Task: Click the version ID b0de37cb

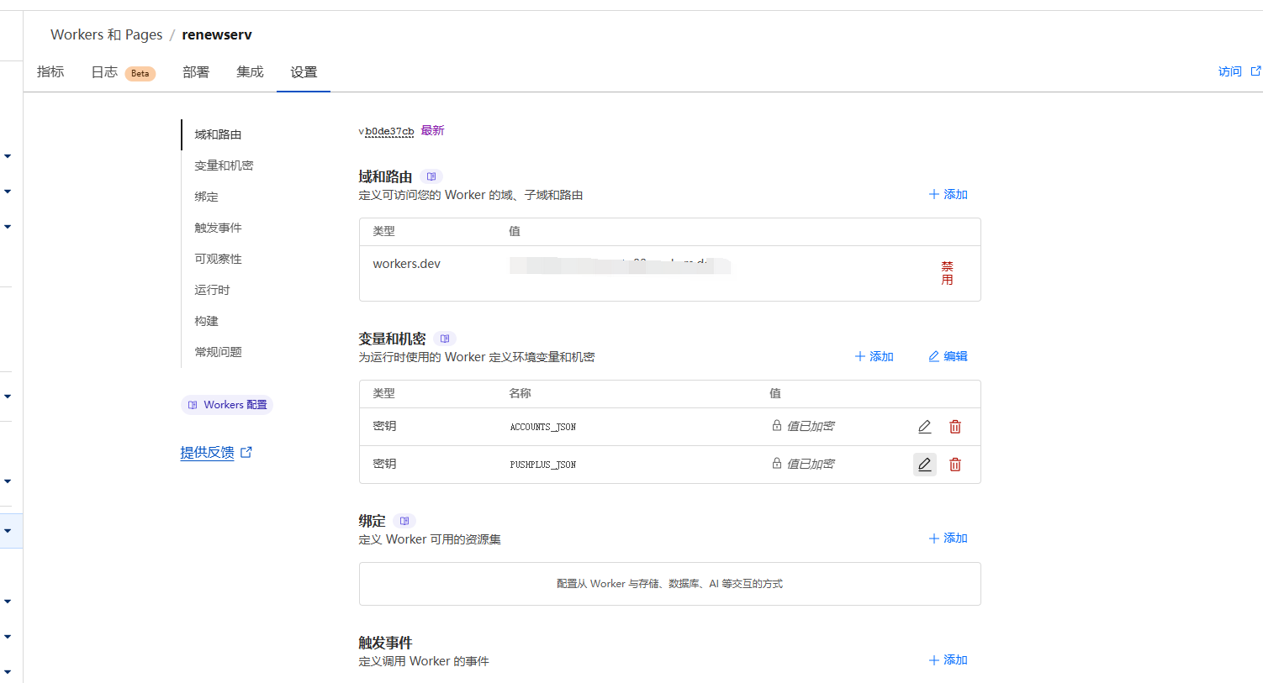Action: (x=388, y=131)
